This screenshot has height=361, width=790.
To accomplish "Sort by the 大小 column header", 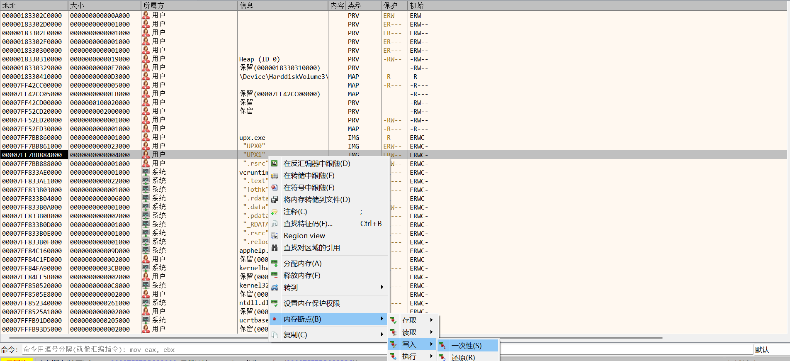I will [104, 5].
